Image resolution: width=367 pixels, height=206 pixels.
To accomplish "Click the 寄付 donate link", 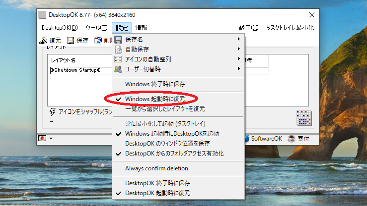I will point(303,139).
